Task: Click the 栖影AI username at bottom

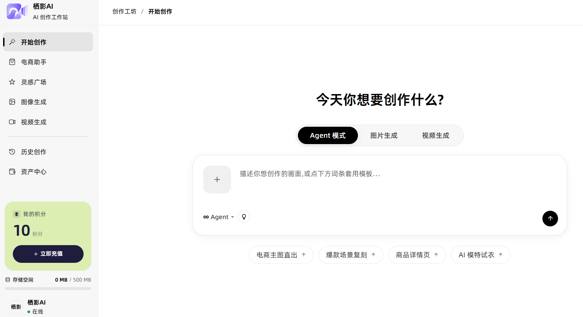Action: tap(37, 302)
